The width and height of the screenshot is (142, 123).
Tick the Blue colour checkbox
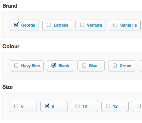click(x=84, y=65)
